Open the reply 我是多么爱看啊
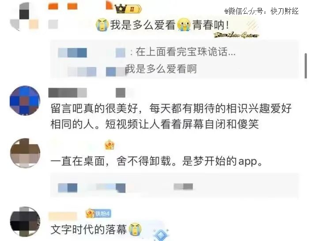Image resolution: width=309 pixels, height=241 pixels. (161, 69)
